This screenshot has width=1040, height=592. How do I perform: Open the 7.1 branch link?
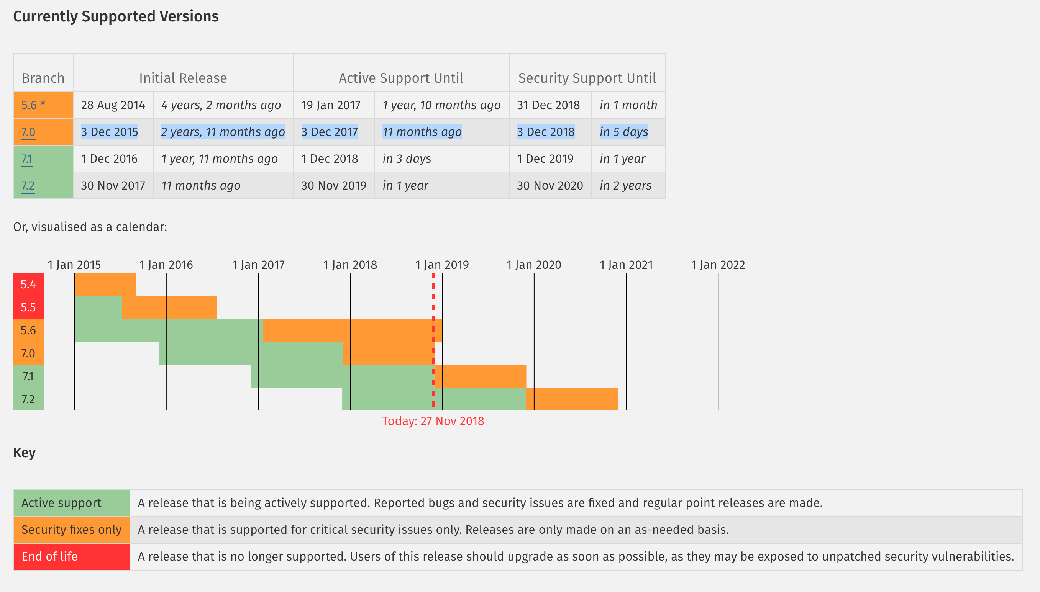pos(27,159)
